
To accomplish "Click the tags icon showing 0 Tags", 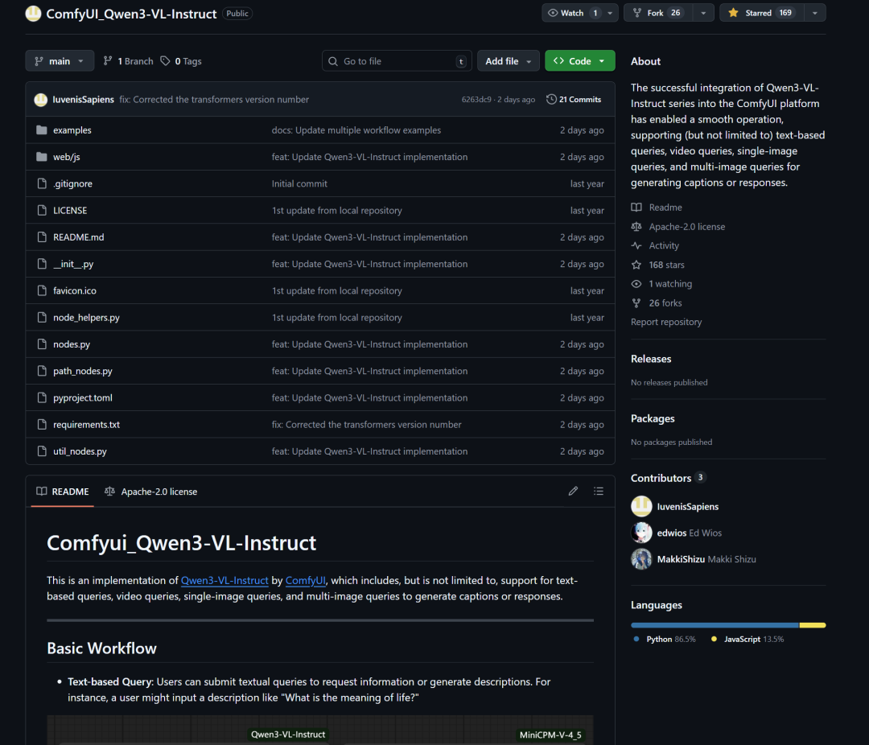I will click(x=165, y=61).
